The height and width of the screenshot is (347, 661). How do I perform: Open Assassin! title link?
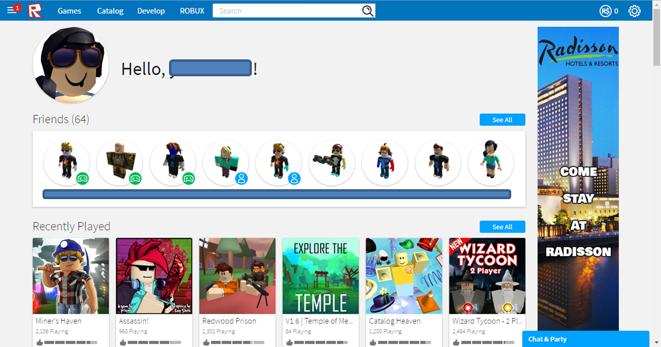(x=133, y=321)
